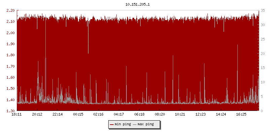Click the 08:20 time axis label
The height and width of the screenshot is (134, 269).
[x=160, y=114]
